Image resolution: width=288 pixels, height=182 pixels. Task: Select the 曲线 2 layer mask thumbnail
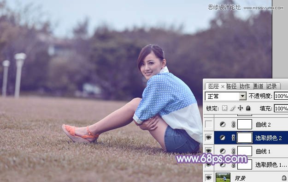[x=245, y=124]
